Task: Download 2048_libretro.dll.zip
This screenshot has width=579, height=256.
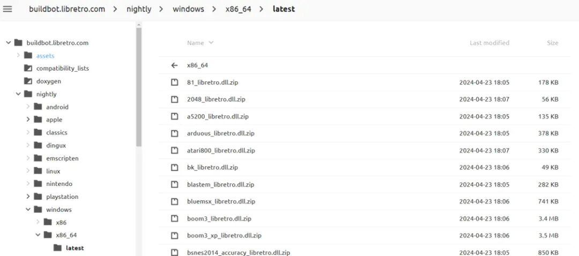Action: tap(216, 99)
